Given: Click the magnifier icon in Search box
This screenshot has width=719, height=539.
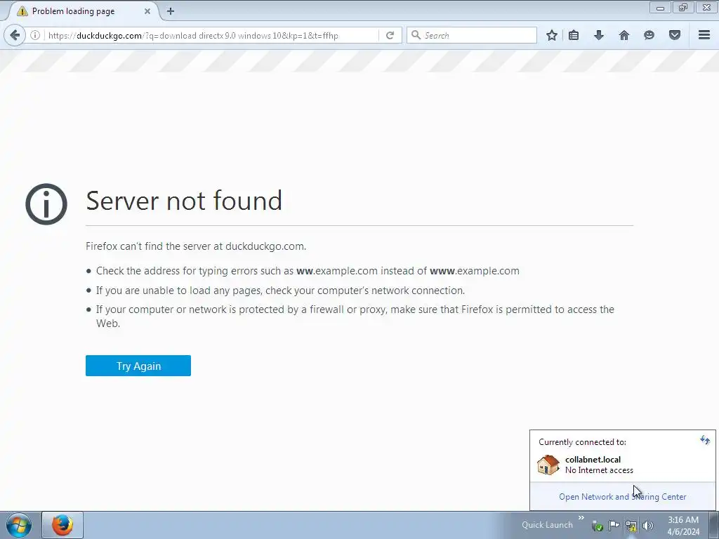Looking at the screenshot, I should pyautogui.click(x=416, y=35).
